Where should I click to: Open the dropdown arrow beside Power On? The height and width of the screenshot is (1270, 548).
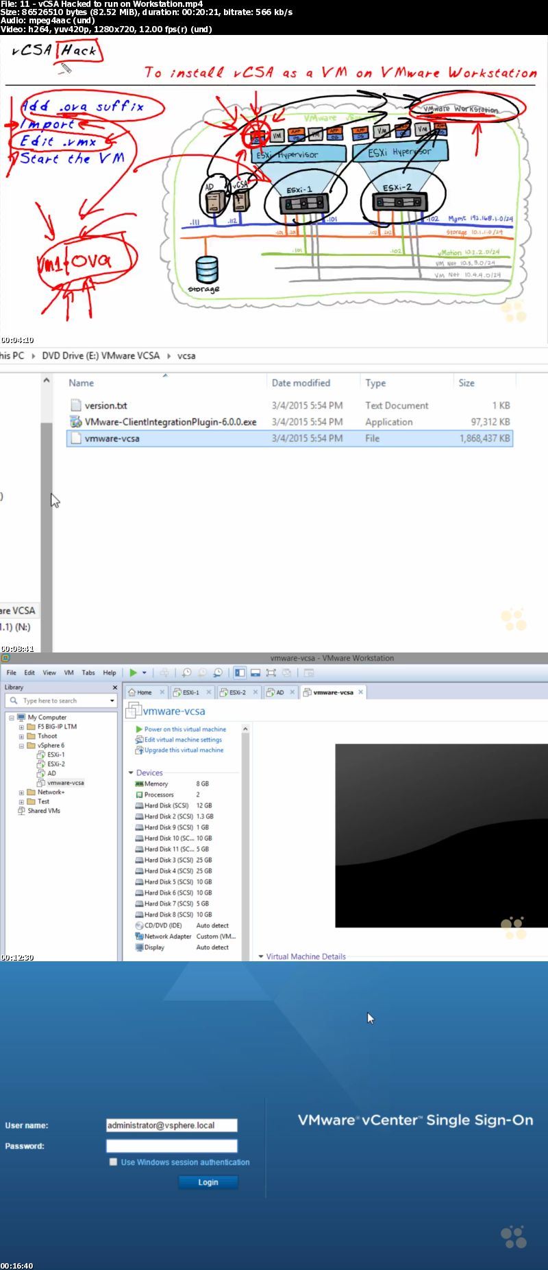pyautogui.click(x=144, y=673)
